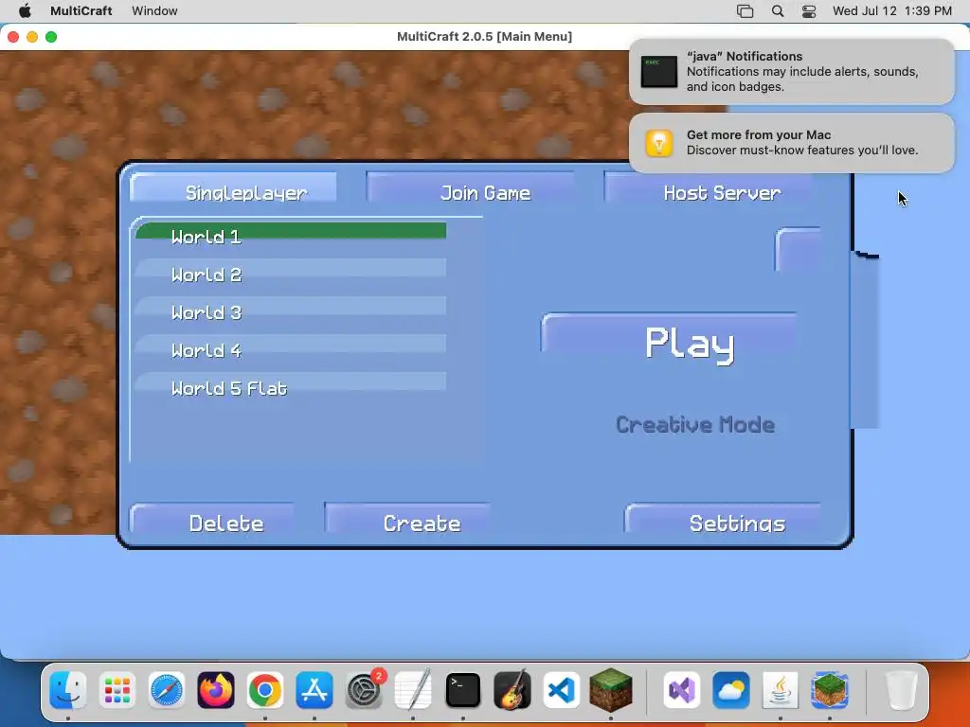Switch to the Host Server tab
The image size is (970, 727).
tap(710, 189)
